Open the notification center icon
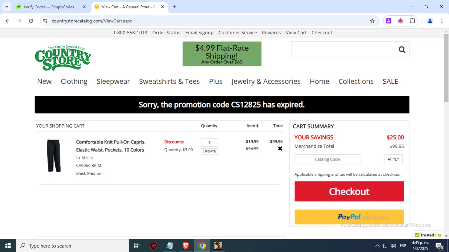Screen dimensions: 449x252 point(439,246)
